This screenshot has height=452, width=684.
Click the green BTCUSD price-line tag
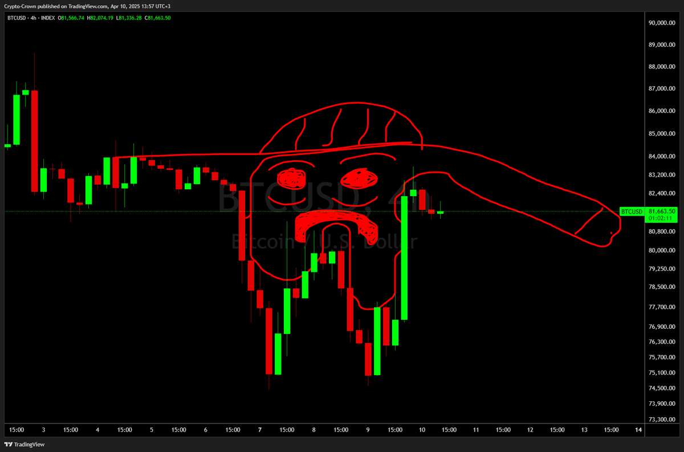[632, 211]
